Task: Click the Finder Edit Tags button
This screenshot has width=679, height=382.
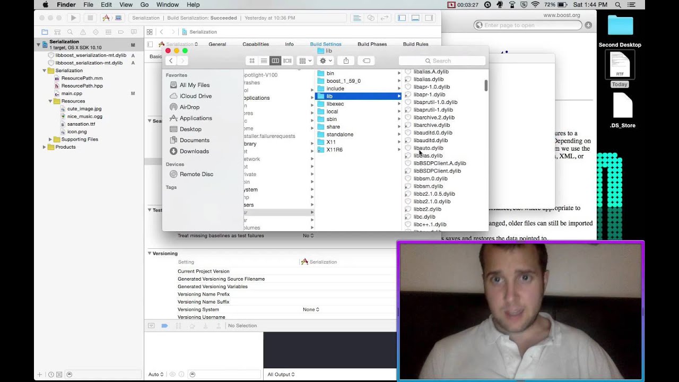Action: click(366, 60)
